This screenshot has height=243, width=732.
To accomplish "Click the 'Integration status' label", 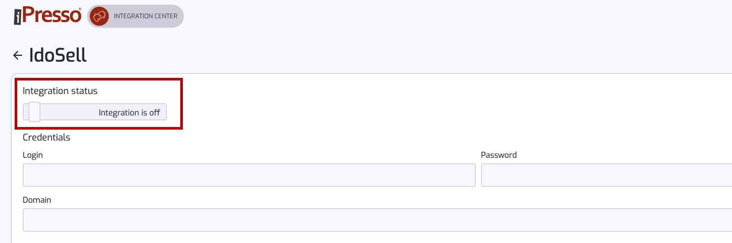I will tap(60, 91).
